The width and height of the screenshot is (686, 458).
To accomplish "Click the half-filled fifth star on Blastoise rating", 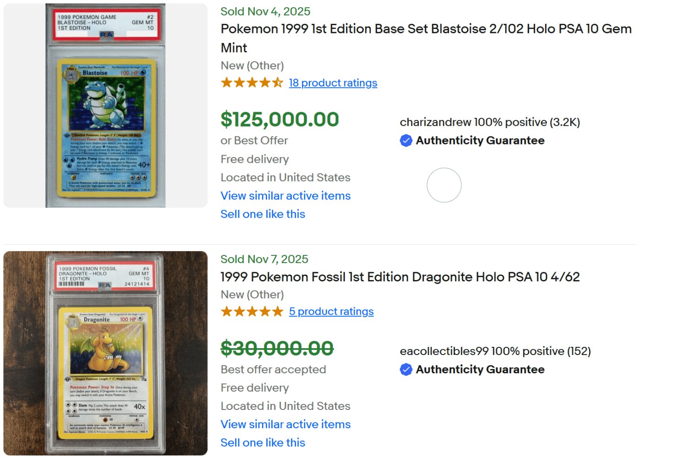I will pos(279,82).
